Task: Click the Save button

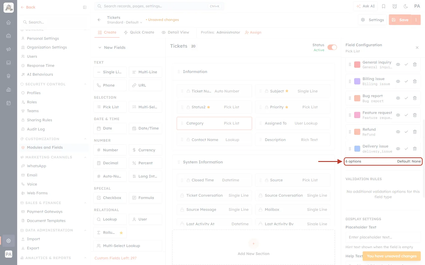Action: (x=401, y=20)
